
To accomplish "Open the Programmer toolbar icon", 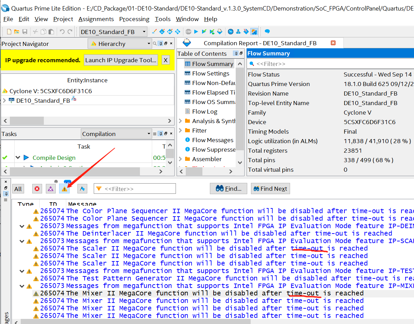I will pyautogui.click(x=246, y=32).
